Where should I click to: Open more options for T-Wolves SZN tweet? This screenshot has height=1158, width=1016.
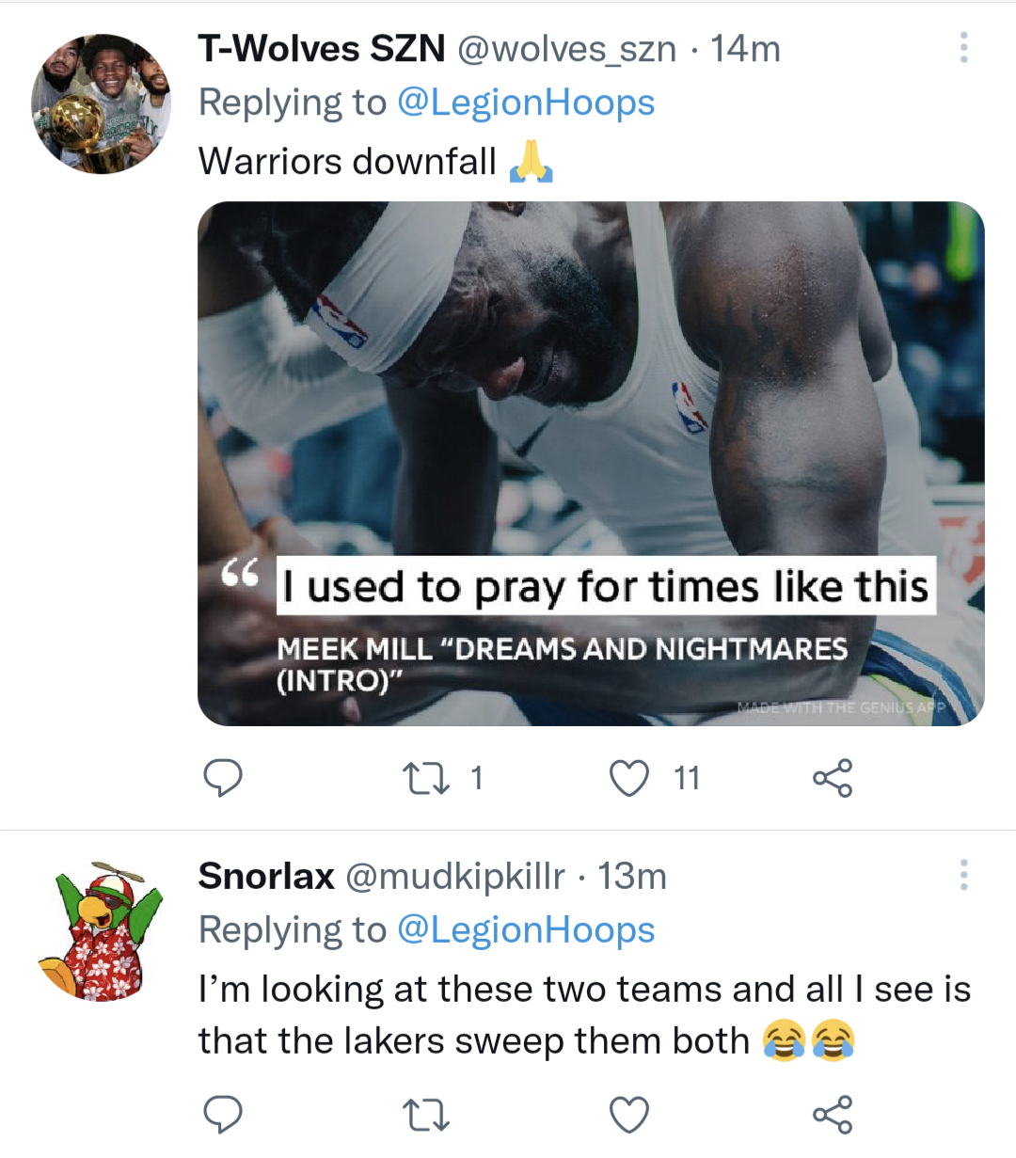pyautogui.click(x=963, y=47)
